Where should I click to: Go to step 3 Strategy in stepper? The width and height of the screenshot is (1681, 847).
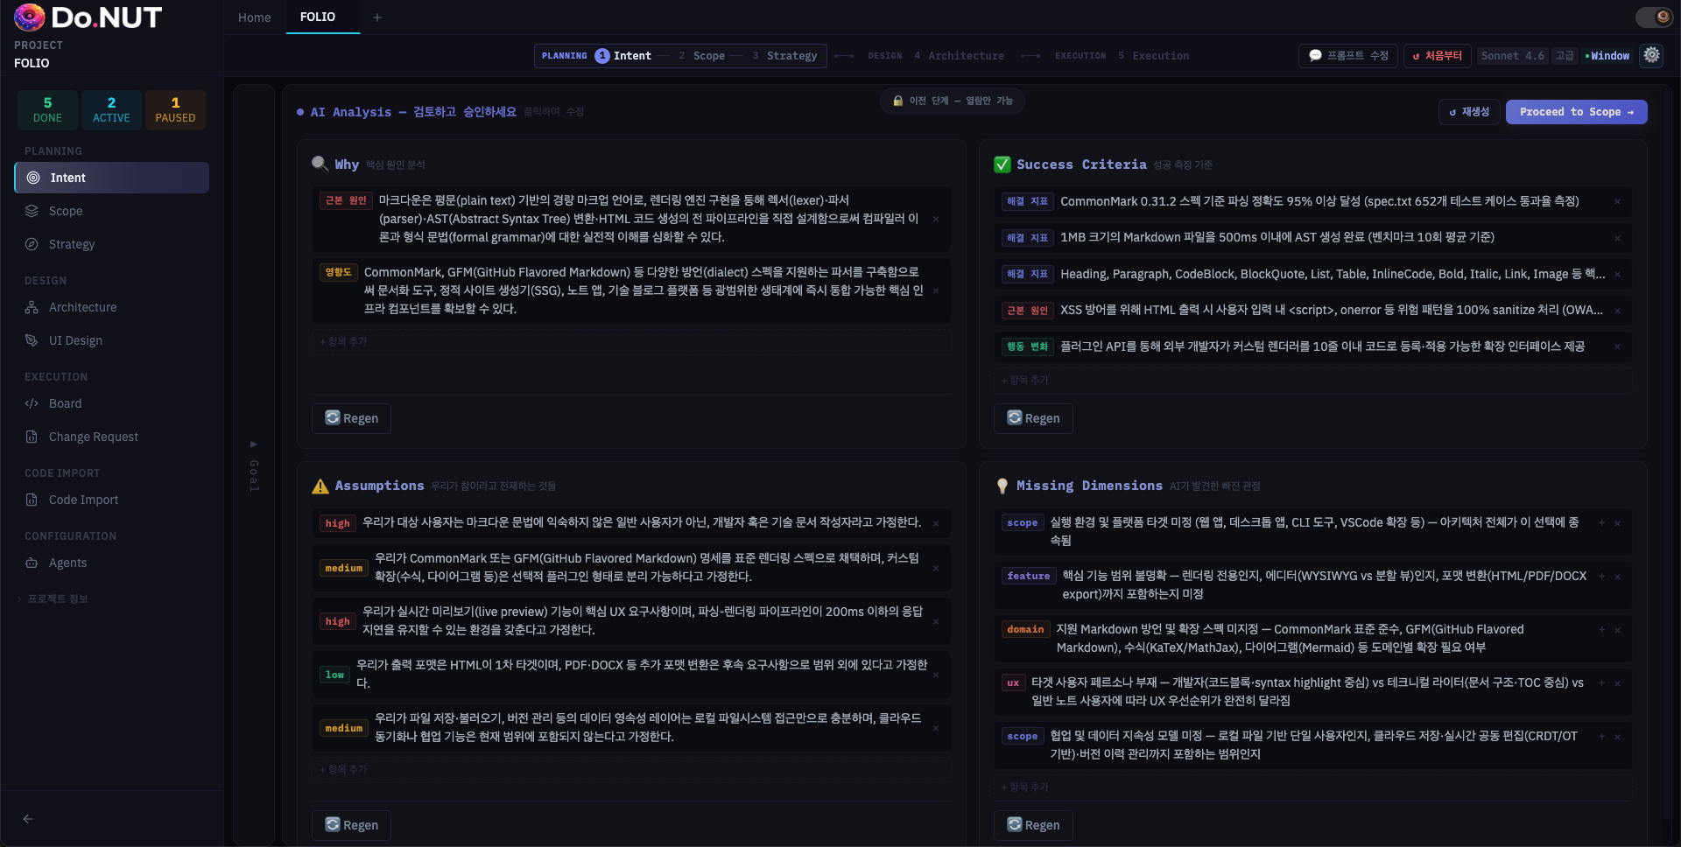coord(784,55)
